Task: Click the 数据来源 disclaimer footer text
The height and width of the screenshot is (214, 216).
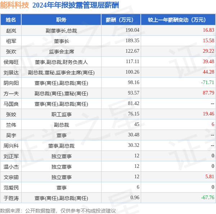Action: [58, 211]
